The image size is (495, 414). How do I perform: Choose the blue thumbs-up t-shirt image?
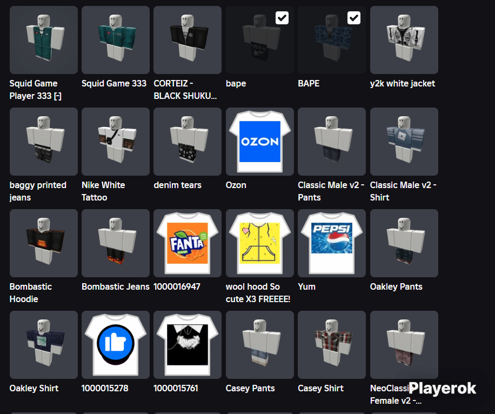116,345
